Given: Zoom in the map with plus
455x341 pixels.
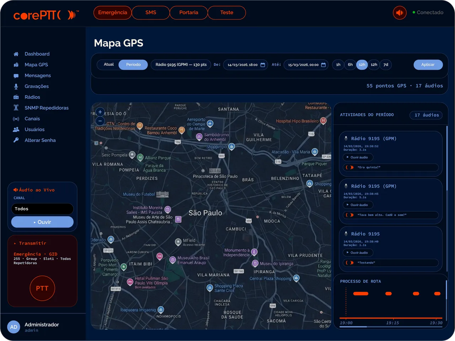Looking at the screenshot, I should click(100, 112).
